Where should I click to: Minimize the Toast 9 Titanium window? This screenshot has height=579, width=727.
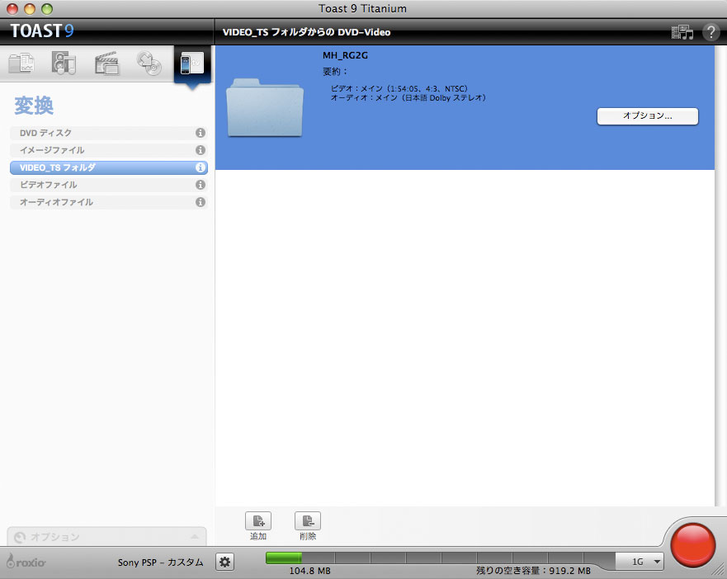click(30, 9)
